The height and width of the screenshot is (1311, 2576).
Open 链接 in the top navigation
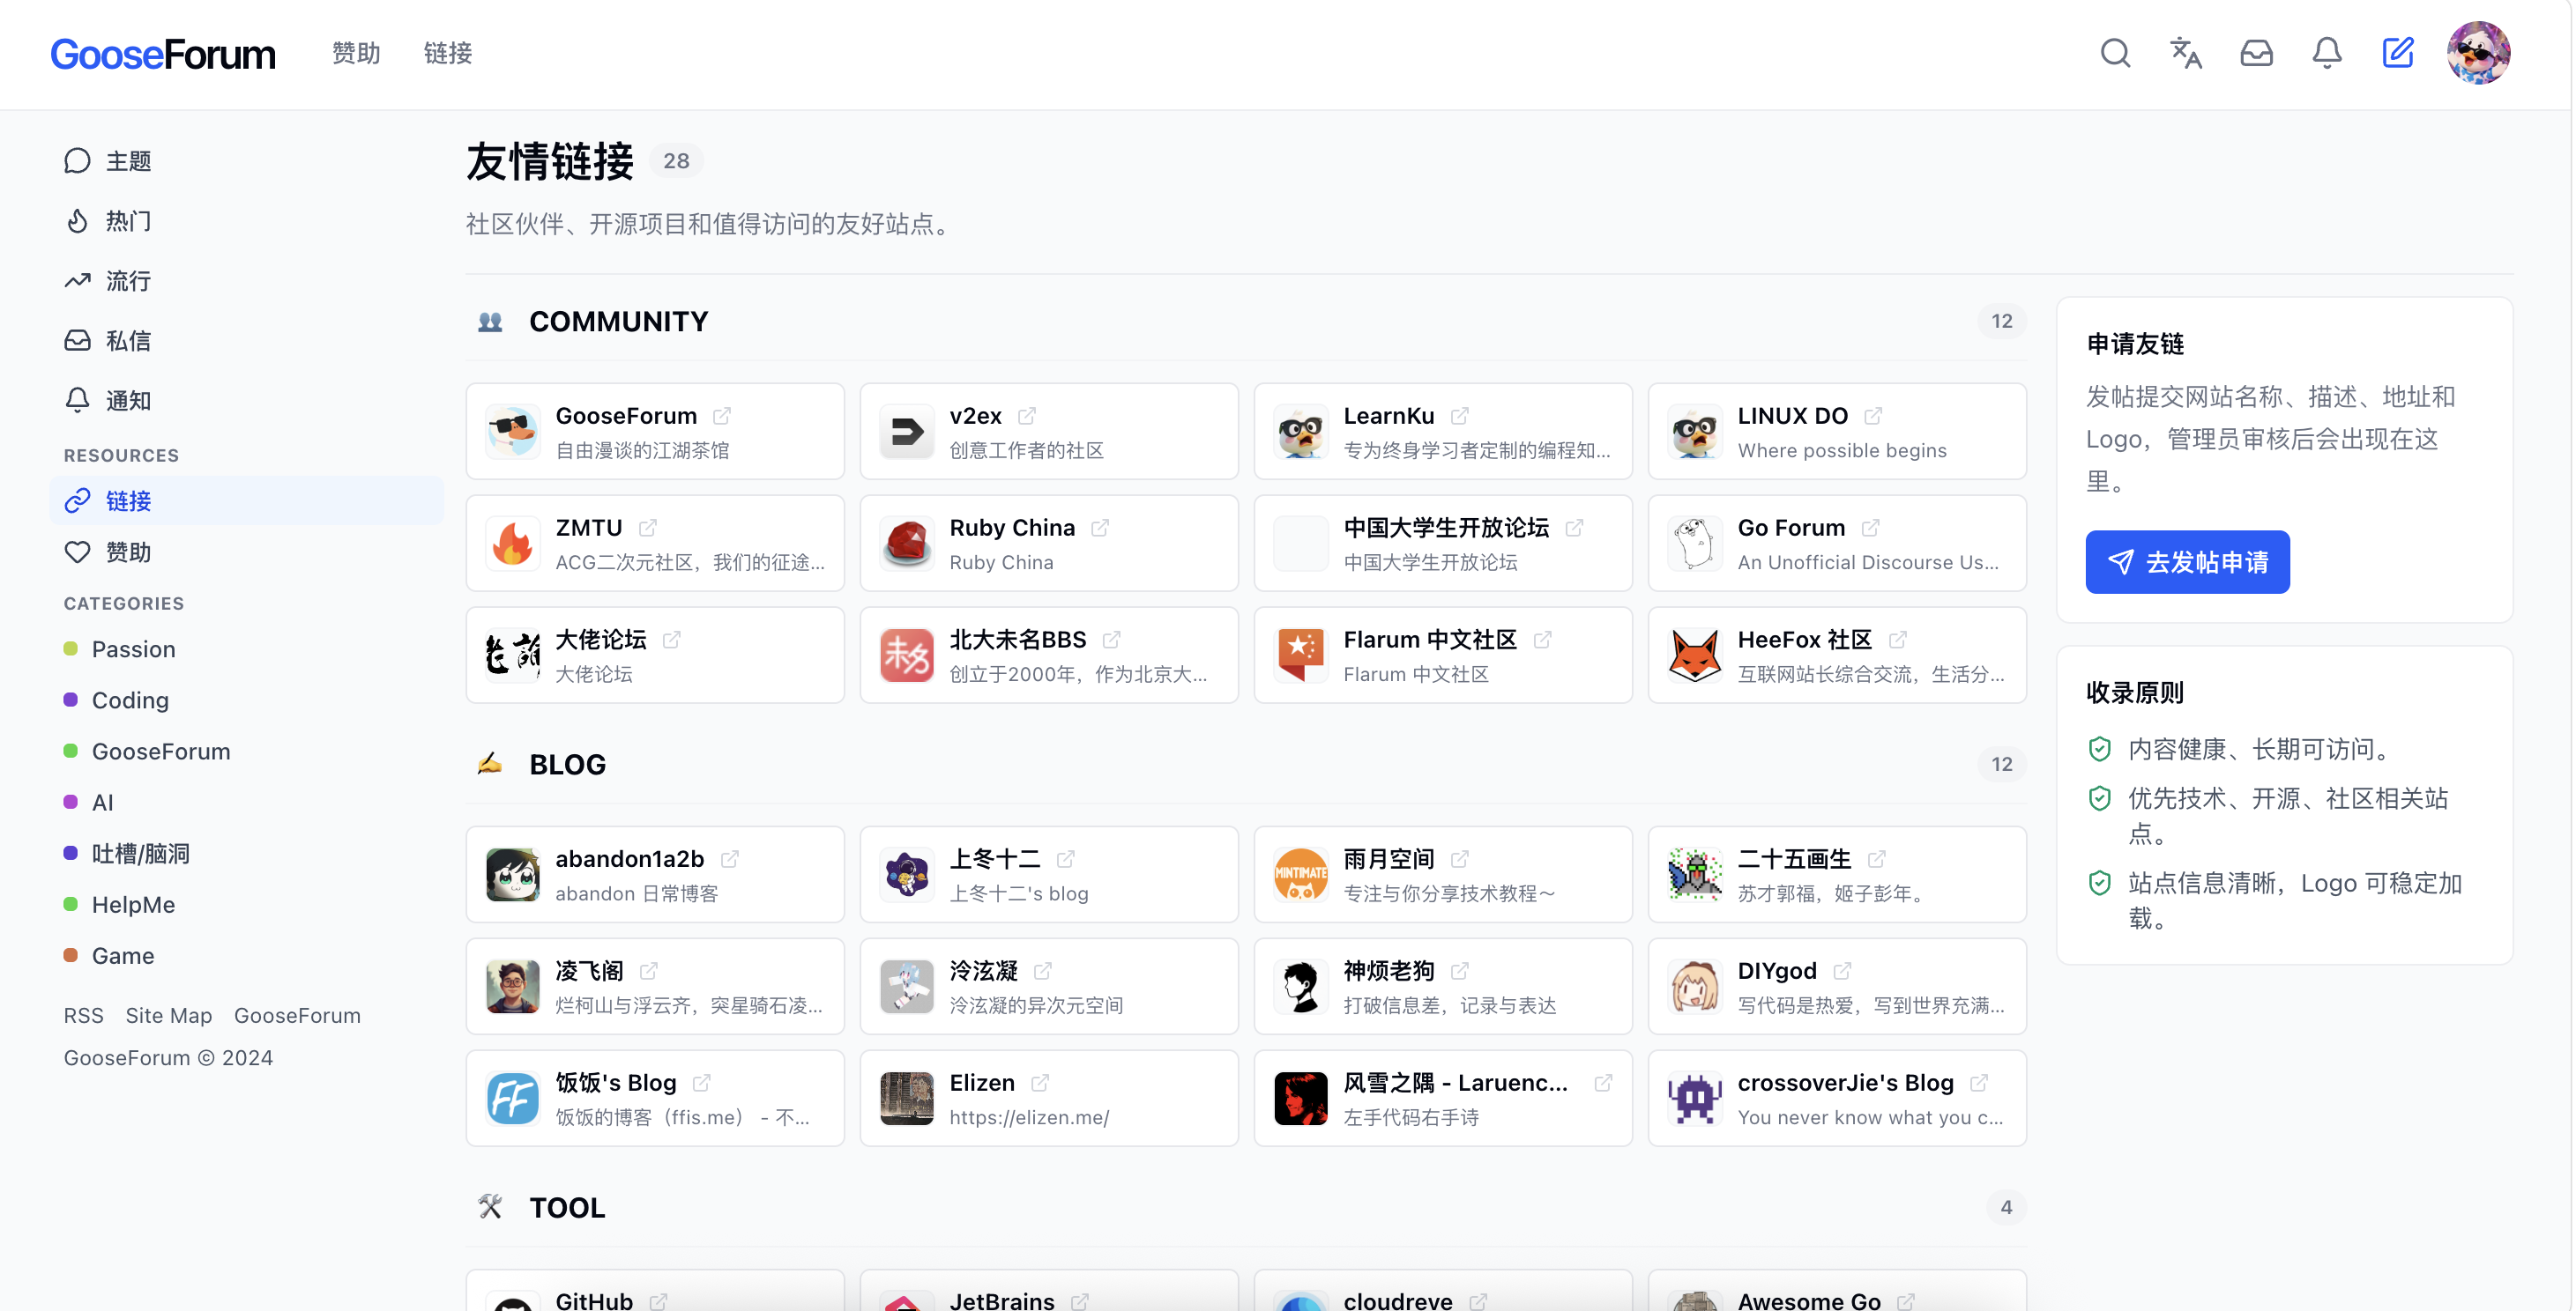[x=448, y=53]
